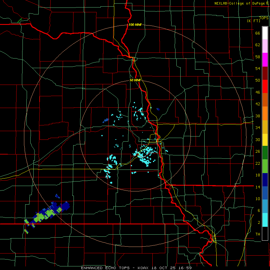Click the white swatch in the tops legend
The height and width of the screenshot is (270, 270).
[x=265, y=33]
